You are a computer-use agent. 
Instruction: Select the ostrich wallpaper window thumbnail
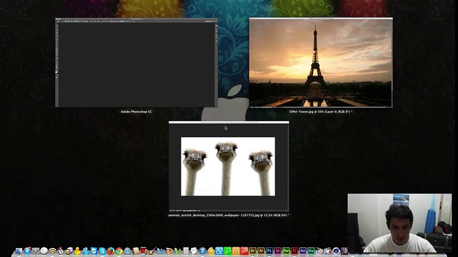tap(228, 166)
